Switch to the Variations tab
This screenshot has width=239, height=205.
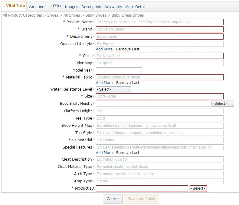(37, 7)
